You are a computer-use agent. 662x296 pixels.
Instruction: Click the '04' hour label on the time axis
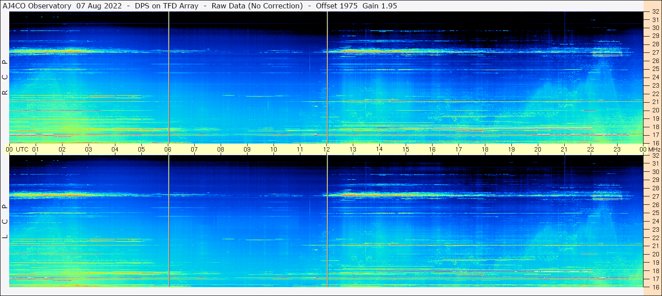coord(115,149)
